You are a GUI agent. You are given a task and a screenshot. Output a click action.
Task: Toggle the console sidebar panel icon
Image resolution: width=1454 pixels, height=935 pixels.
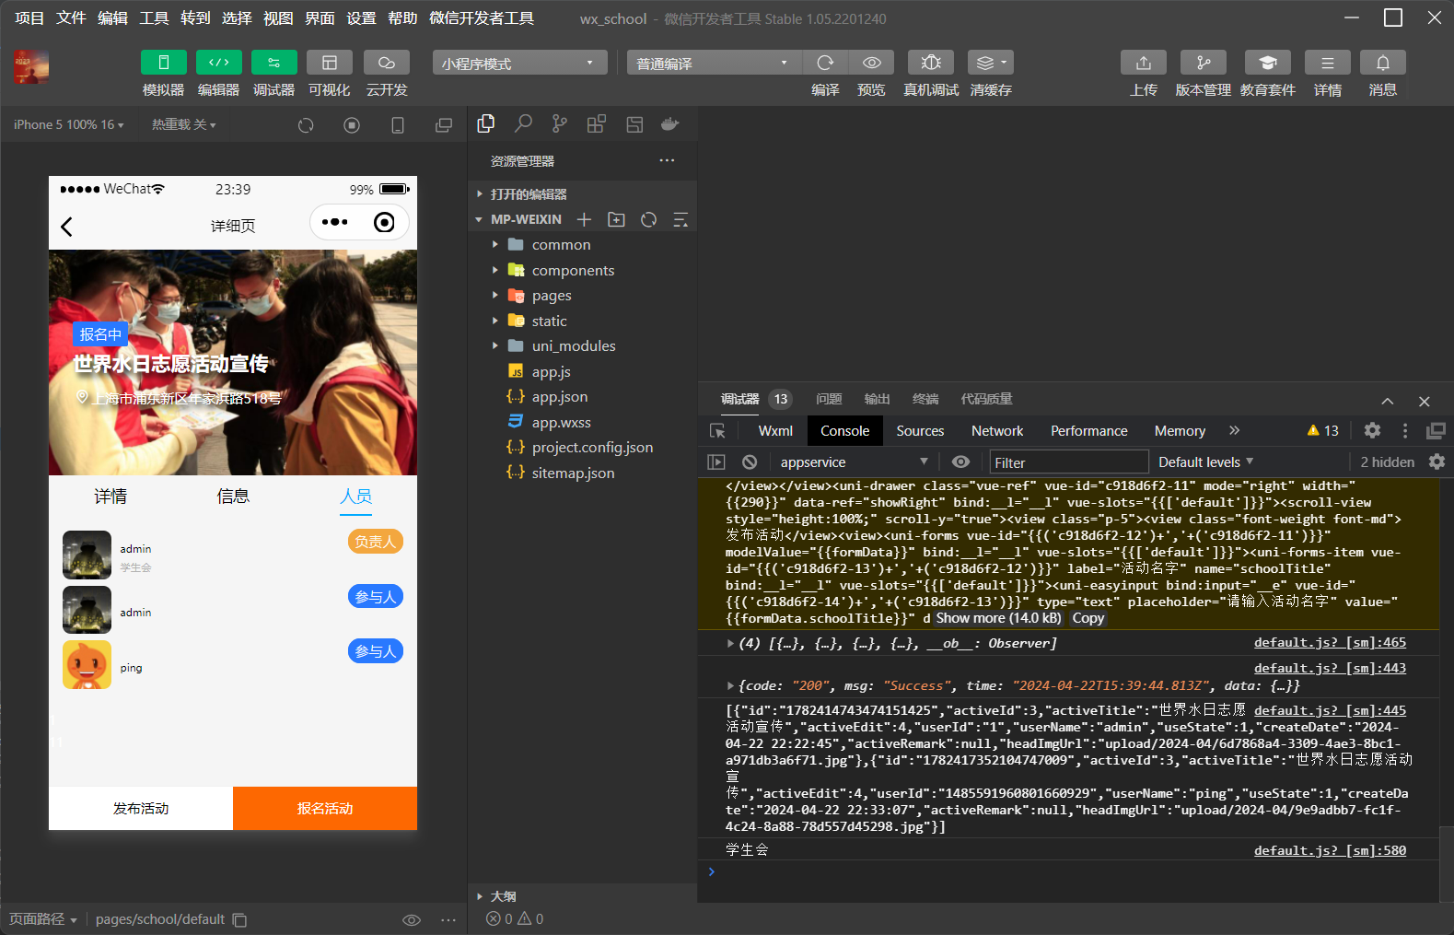(x=716, y=462)
